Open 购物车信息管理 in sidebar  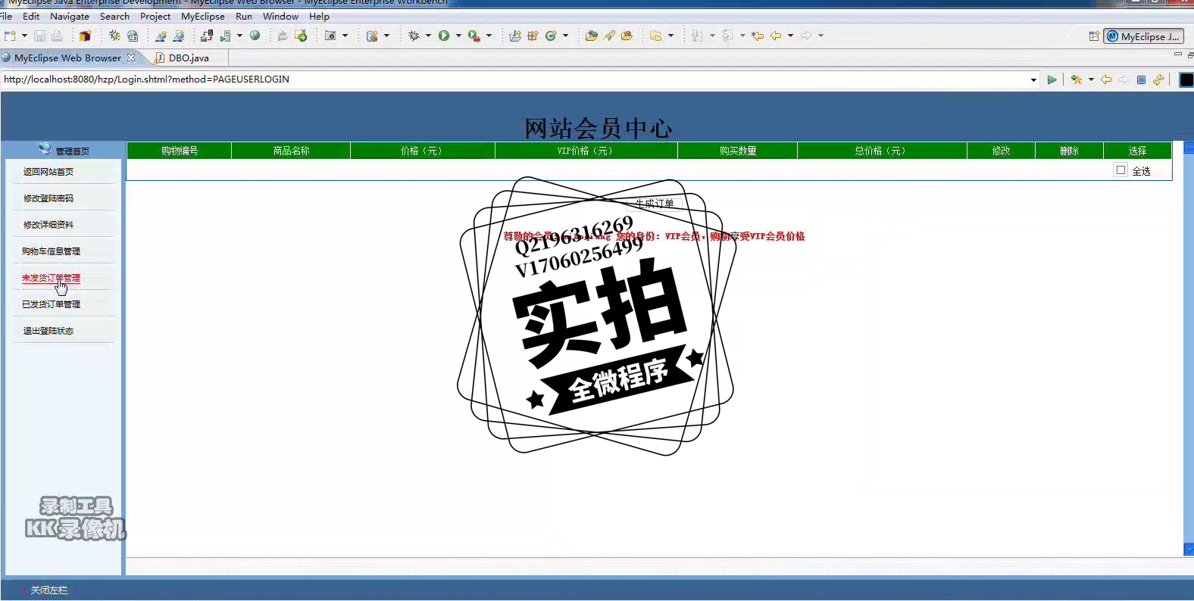(51, 251)
